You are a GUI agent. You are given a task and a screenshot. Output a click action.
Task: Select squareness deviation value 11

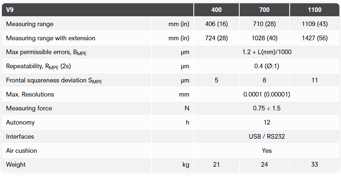click(315, 80)
